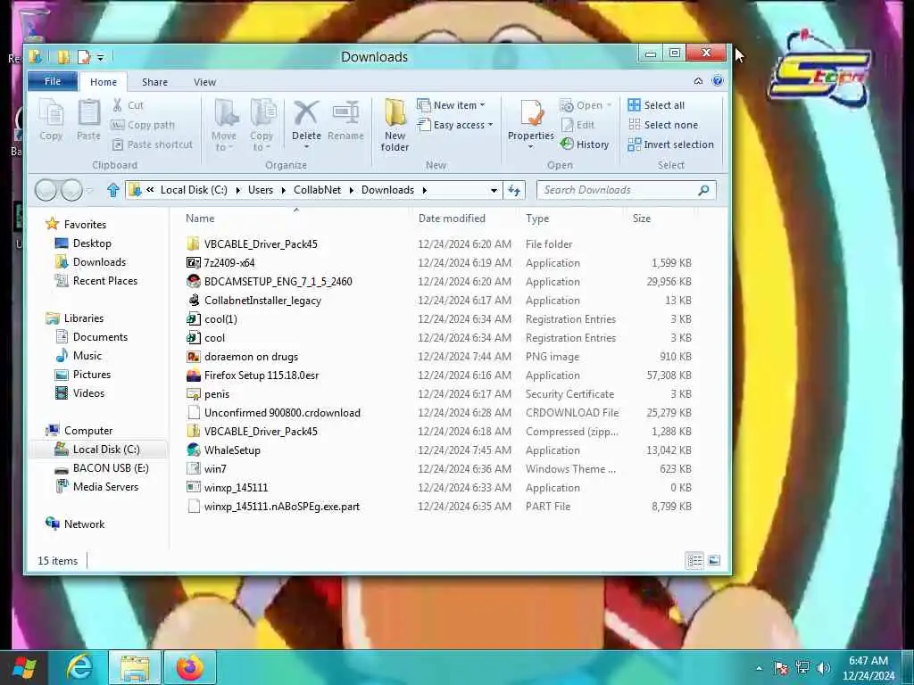
Task: Switch to the Share ribbon tab
Action: point(154,82)
